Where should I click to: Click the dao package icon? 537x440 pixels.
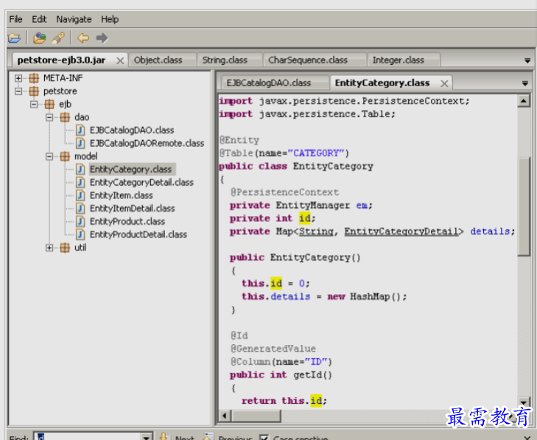coord(65,117)
